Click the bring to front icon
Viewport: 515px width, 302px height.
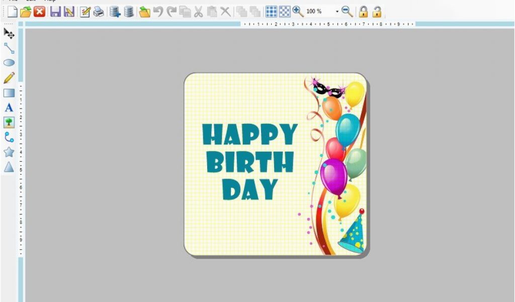pyautogui.click(x=242, y=12)
